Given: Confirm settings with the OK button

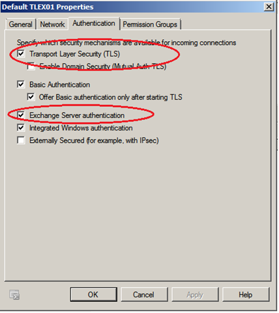Looking at the screenshot, I should (x=93, y=295).
